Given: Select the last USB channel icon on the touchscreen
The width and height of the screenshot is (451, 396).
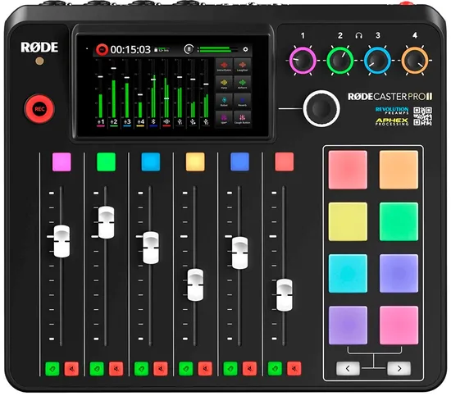Looking at the screenshot, I should coord(206,122).
